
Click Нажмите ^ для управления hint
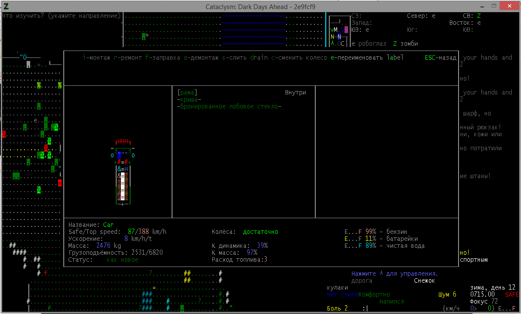[x=395, y=273]
